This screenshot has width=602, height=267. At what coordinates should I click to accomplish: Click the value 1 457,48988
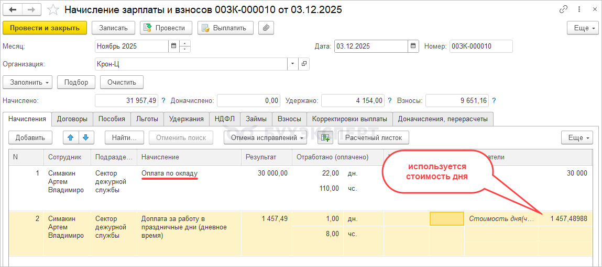(x=565, y=219)
